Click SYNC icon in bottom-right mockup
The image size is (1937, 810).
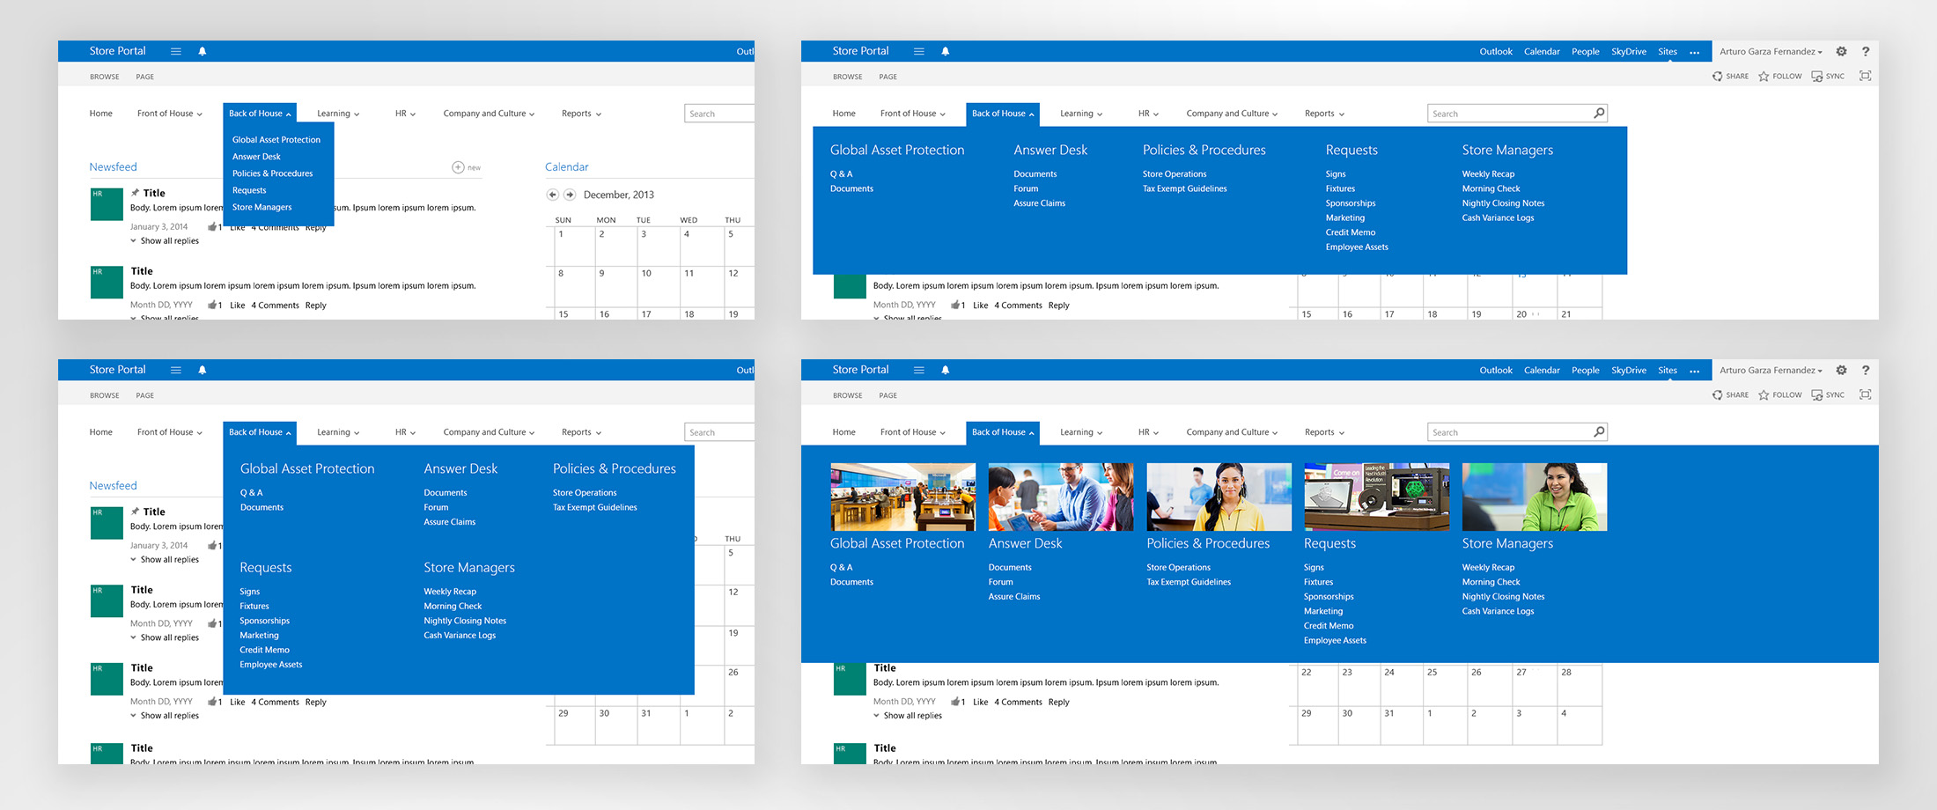coord(1817,395)
